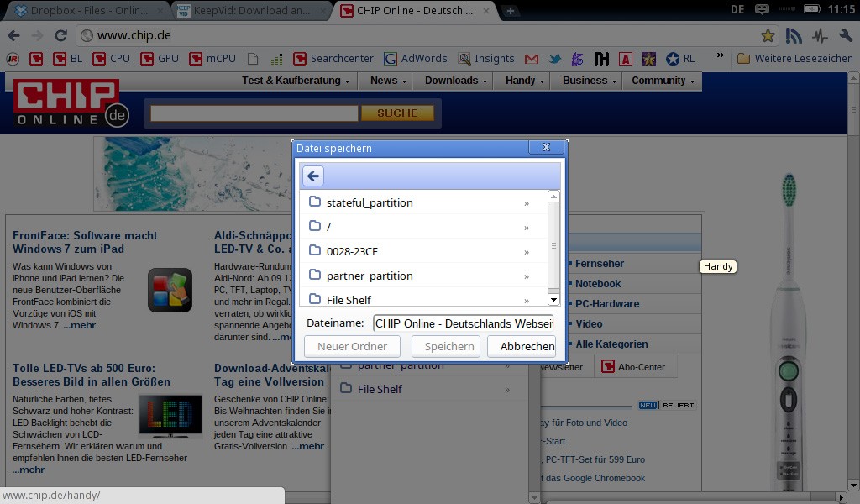860x504 pixels.
Task: Click the browser forward arrow
Action: pyautogui.click(x=37, y=35)
